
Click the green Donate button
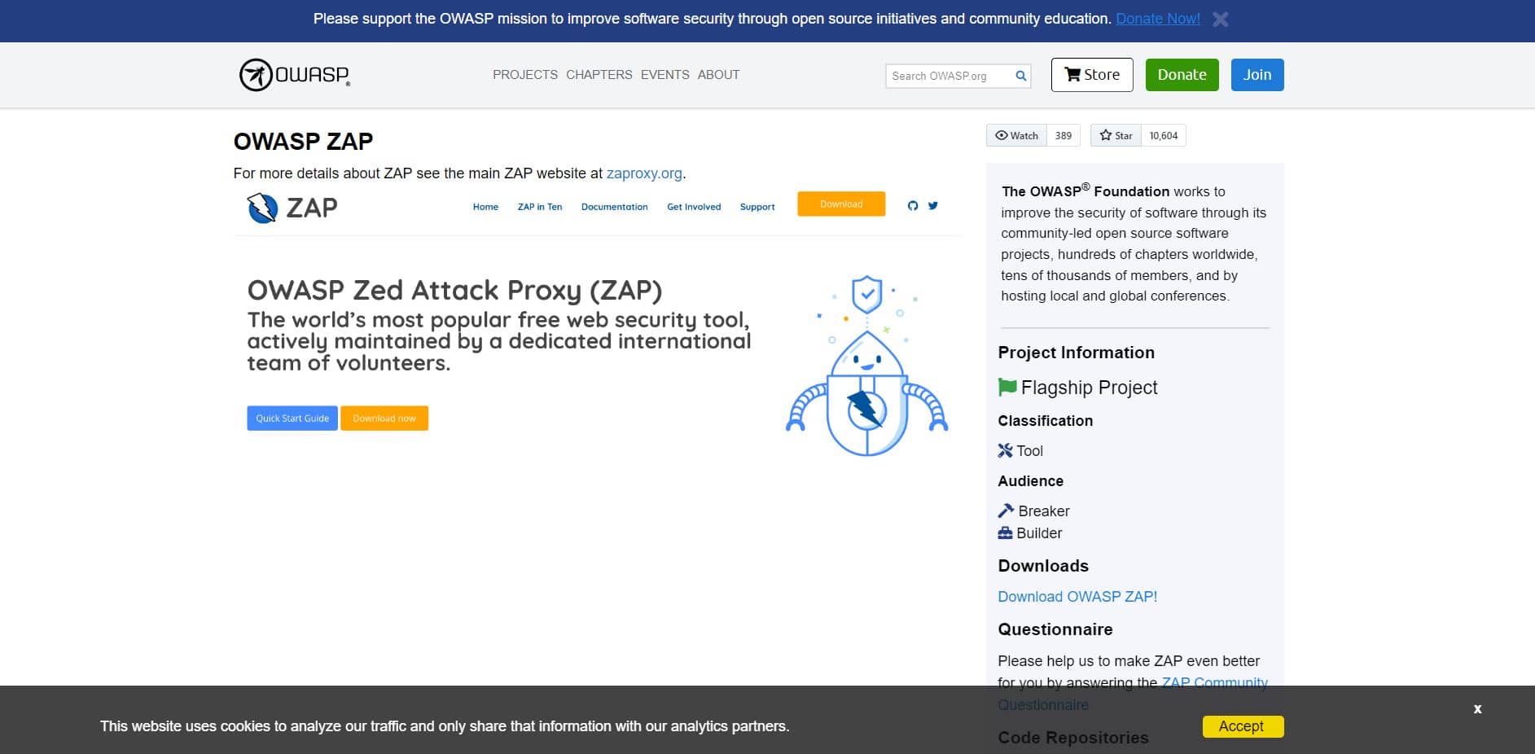pos(1182,74)
